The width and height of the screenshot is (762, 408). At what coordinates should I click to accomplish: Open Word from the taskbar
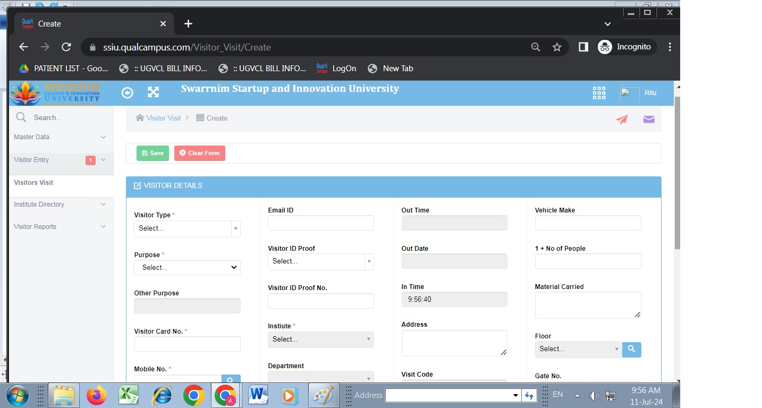coord(258,395)
